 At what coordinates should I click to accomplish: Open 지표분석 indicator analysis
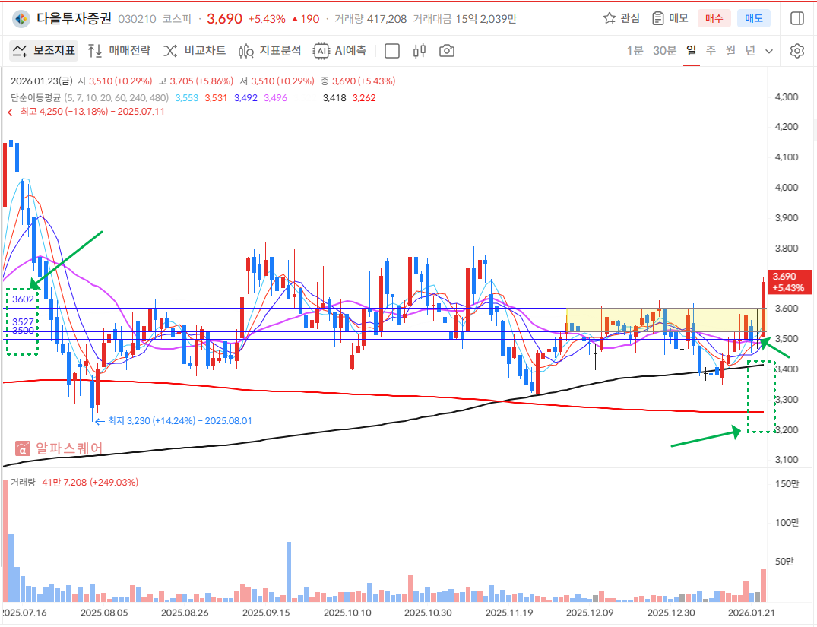(270, 51)
